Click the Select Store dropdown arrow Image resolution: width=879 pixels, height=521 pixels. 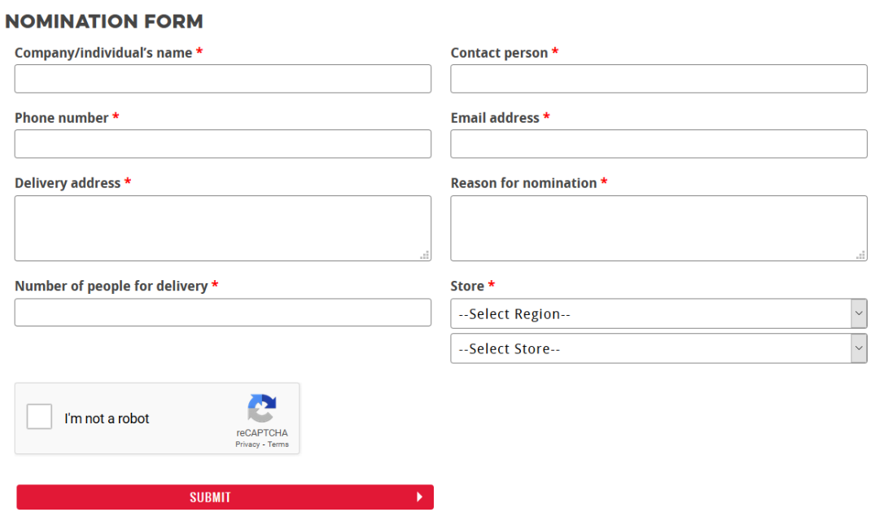pyautogui.click(x=859, y=348)
